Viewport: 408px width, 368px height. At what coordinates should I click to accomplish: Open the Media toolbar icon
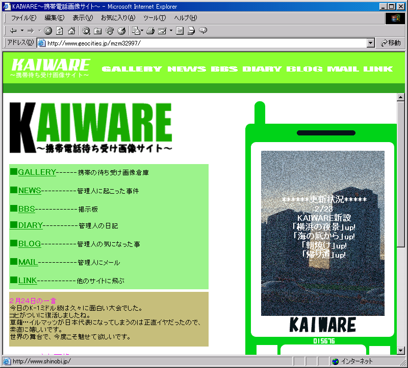coord(110,31)
